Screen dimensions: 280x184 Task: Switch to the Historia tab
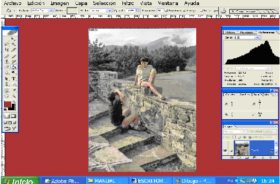pyautogui.click(x=230, y=32)
